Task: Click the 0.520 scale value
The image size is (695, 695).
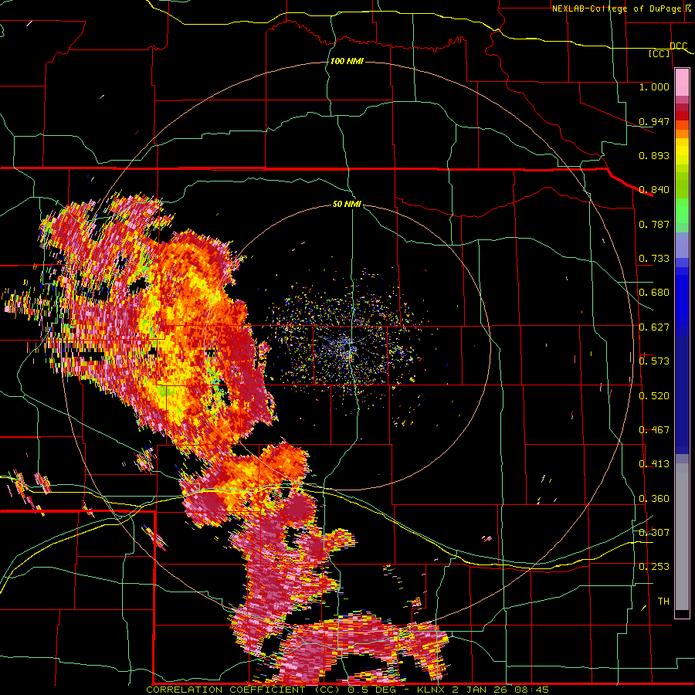Action: (x=654, y=396)
